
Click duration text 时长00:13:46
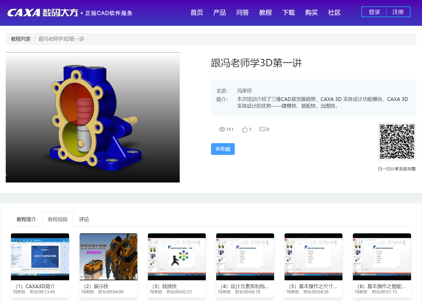pos(43,292)
